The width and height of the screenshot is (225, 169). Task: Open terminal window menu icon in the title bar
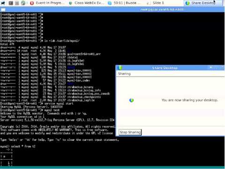point(3,10)
